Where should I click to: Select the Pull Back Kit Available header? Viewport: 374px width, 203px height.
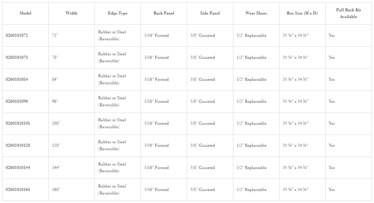348,13
